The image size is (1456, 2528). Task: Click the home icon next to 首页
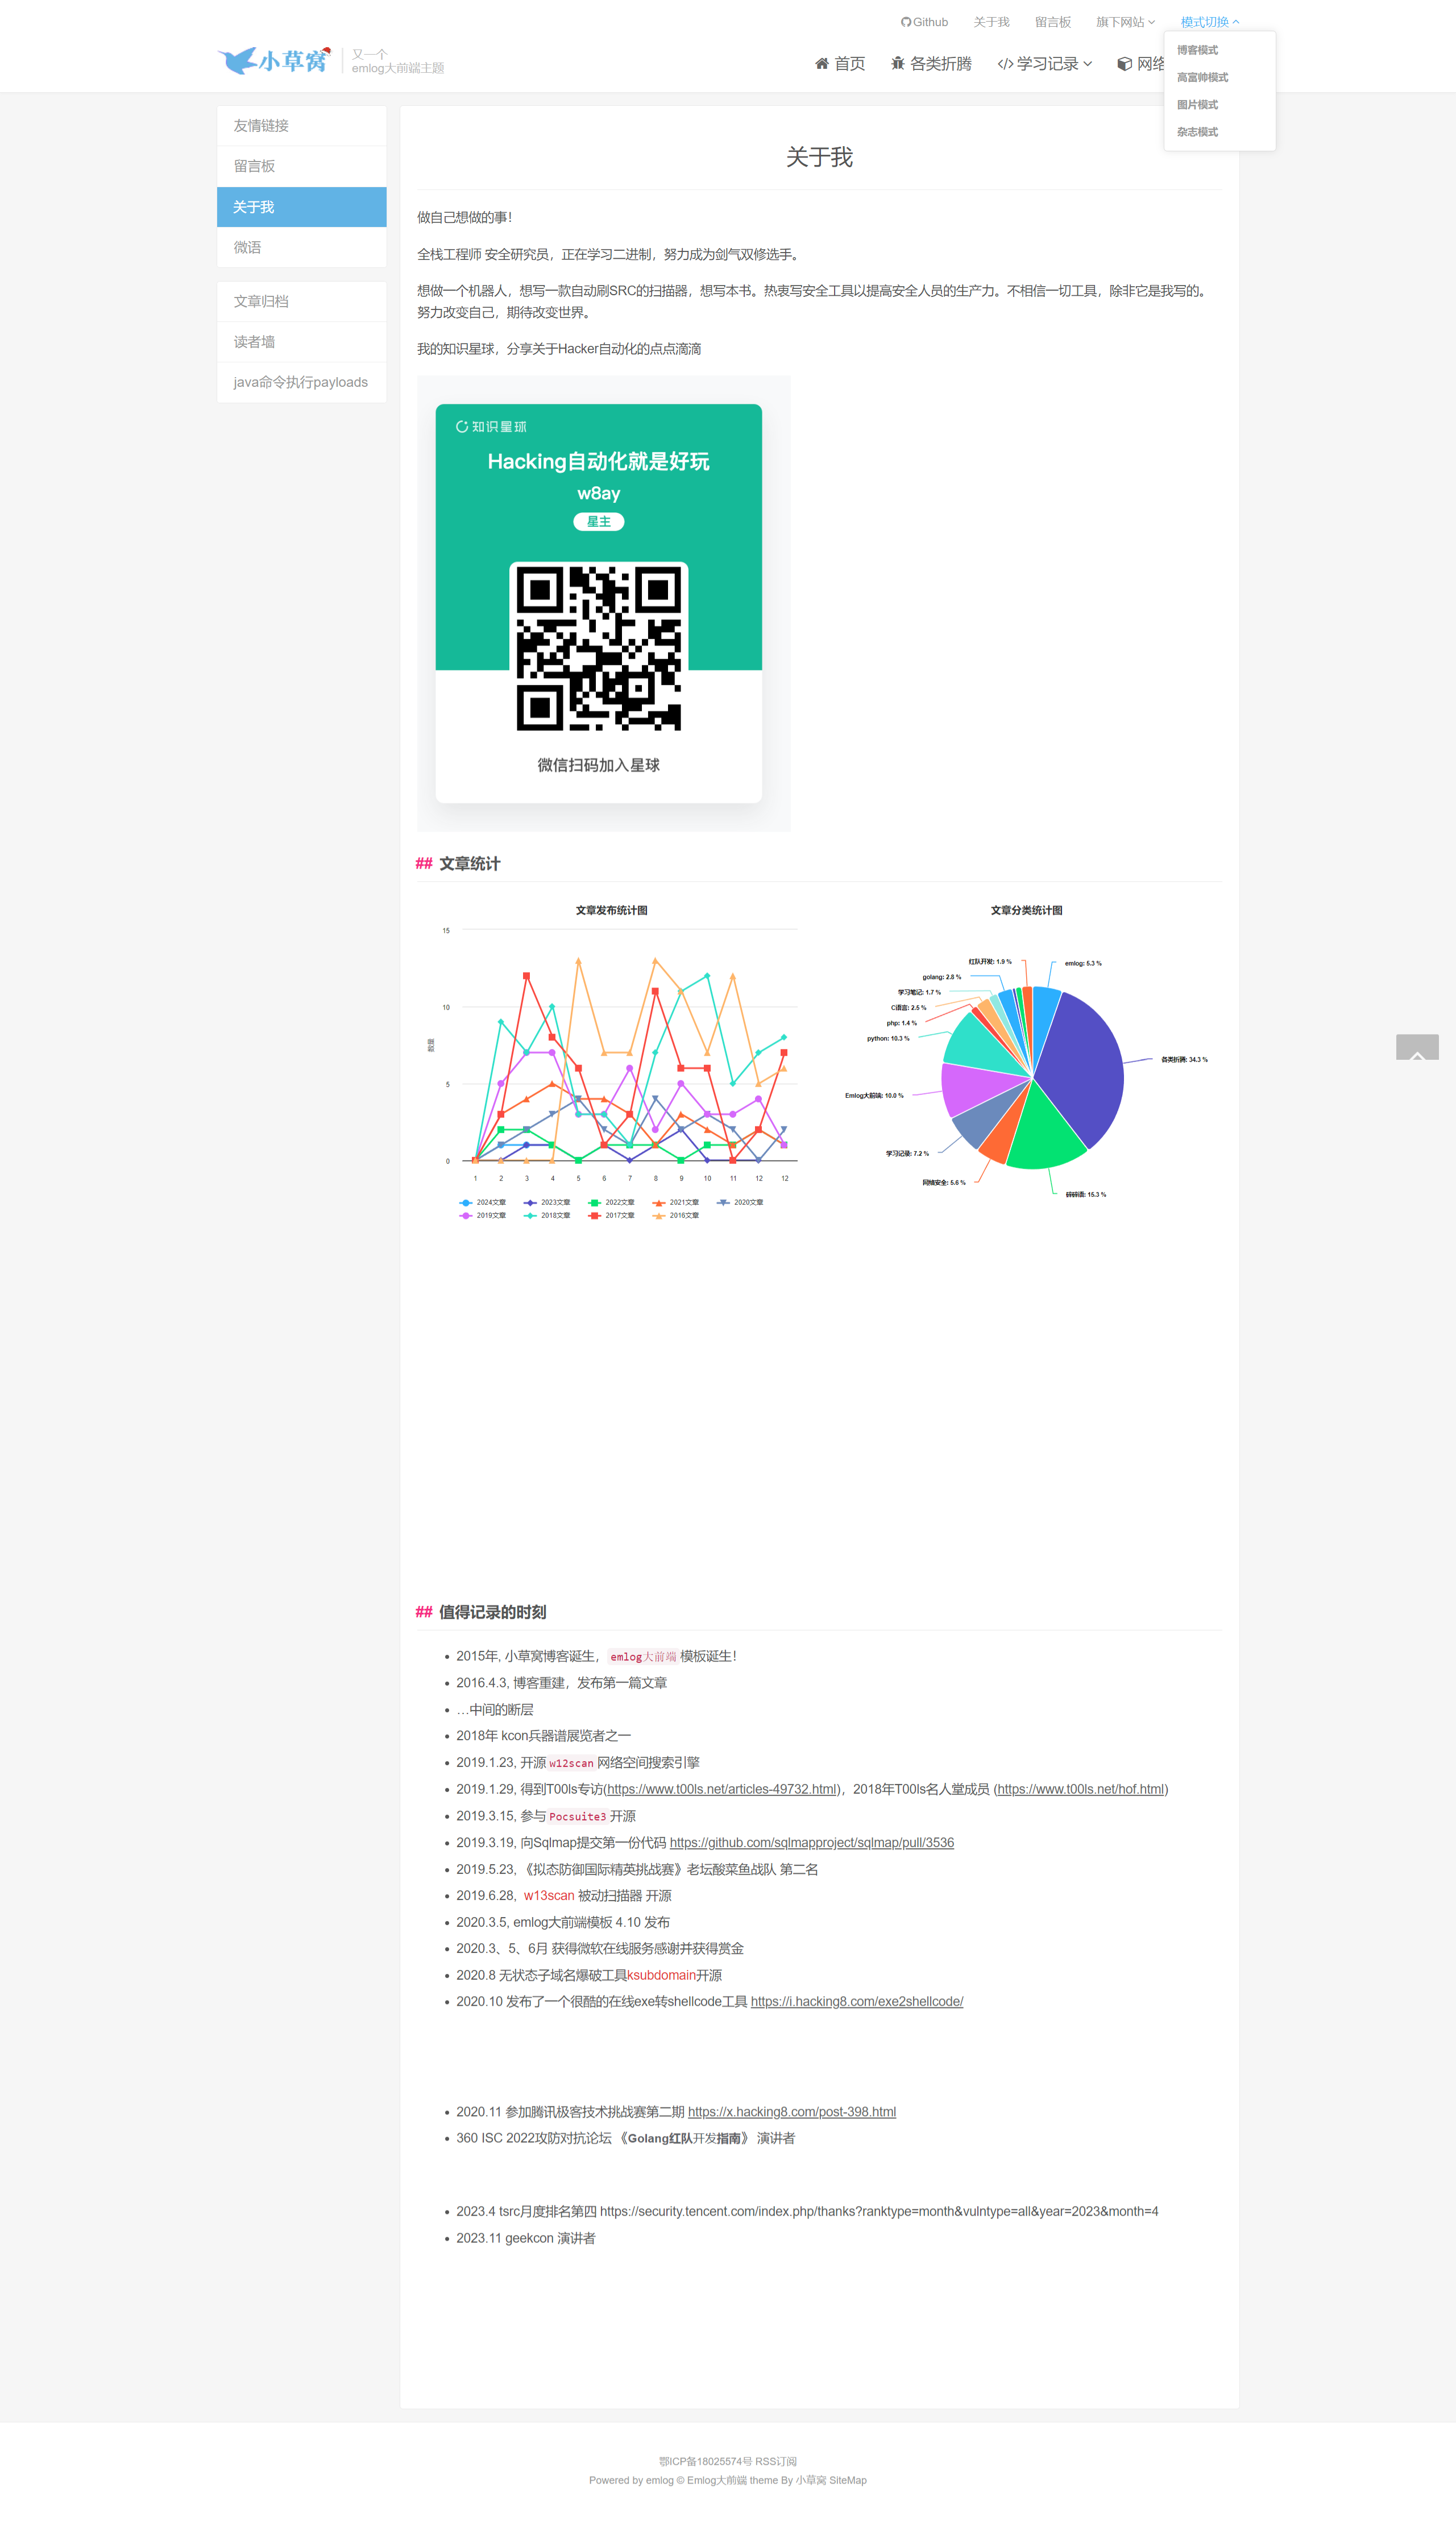(x=822, y=63)
